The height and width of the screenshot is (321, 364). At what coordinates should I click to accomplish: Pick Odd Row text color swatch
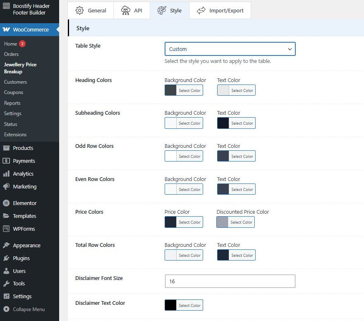(223, 156)
